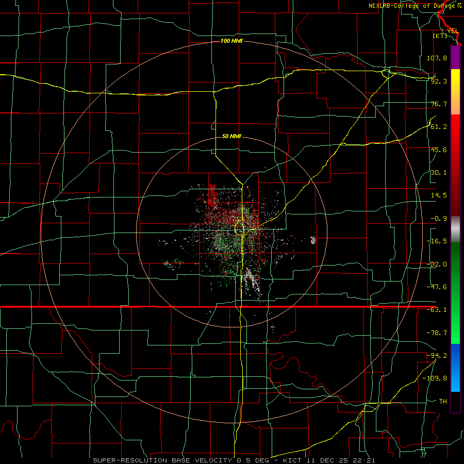Click the yellow-orange segment of the color bar
The height and width of the screenshot is (464, 464).
coord(455,92)
